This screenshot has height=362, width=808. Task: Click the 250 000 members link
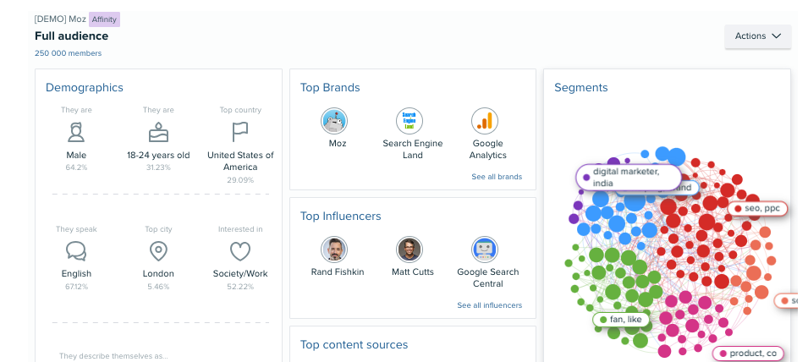click(x=68, y=53)
